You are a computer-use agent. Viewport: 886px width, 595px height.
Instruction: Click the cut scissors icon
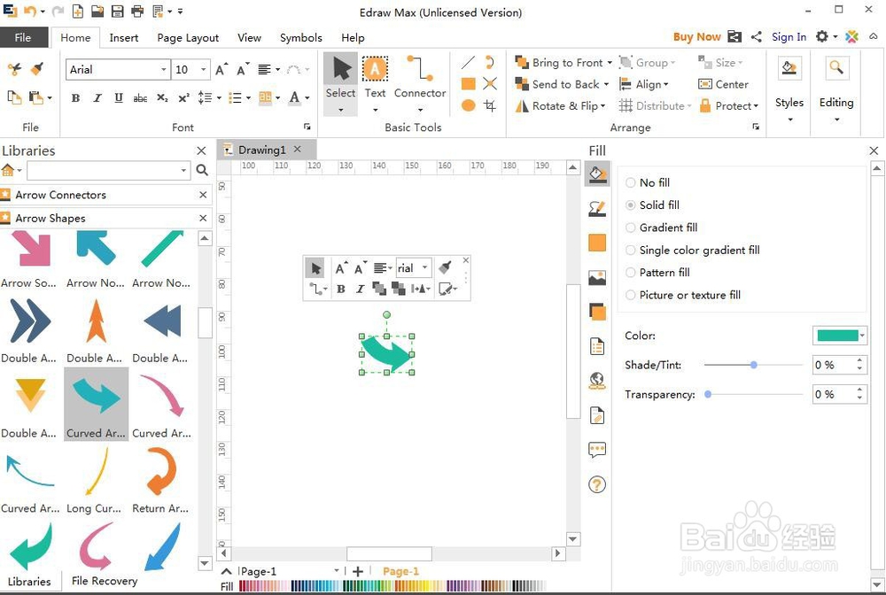point(14,69)
